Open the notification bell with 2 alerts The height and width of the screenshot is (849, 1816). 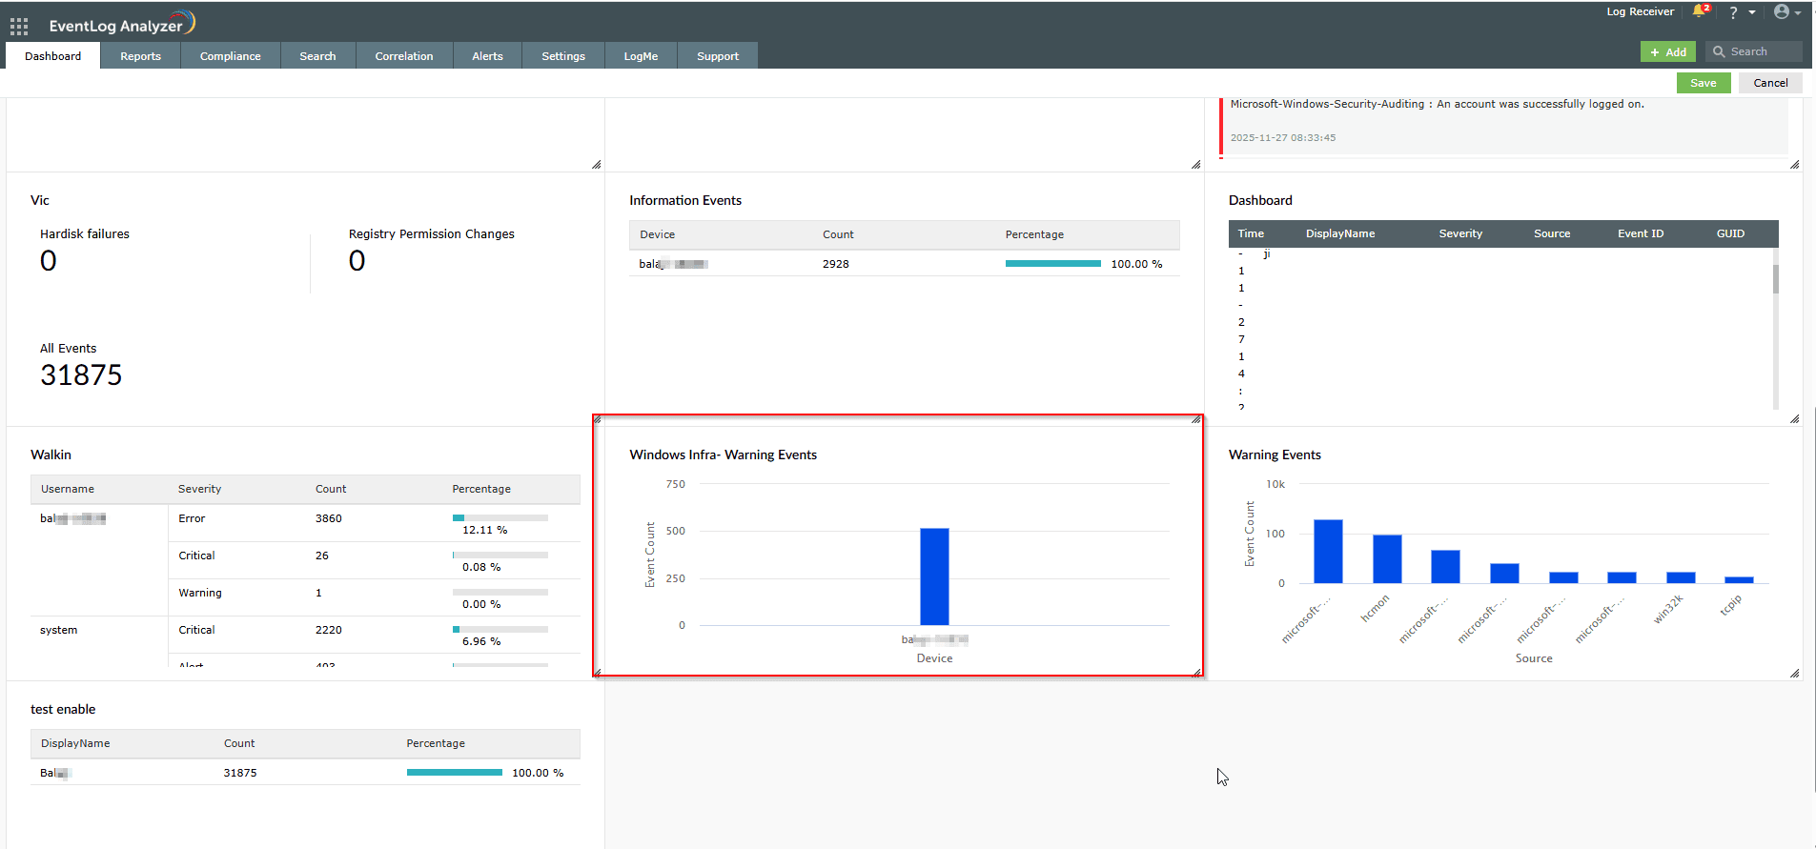click(x=1700, y=11)
